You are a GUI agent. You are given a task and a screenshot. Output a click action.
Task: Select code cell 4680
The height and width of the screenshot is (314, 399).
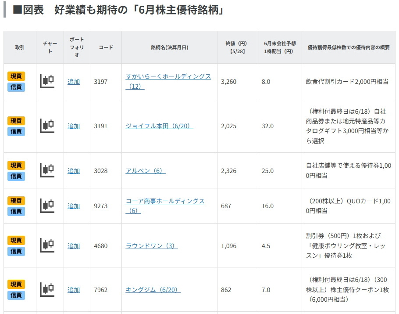click(101, 246)
